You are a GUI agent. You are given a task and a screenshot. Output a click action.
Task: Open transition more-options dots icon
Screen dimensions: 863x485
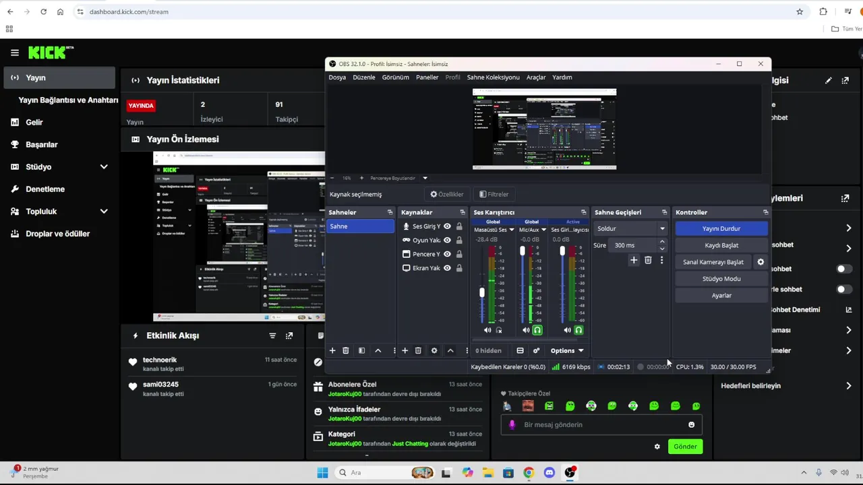click(661, 260)
